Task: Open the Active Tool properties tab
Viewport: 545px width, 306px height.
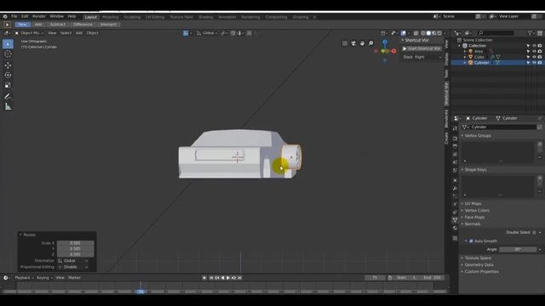Action: pyautogui.click(x=455, y=128)
